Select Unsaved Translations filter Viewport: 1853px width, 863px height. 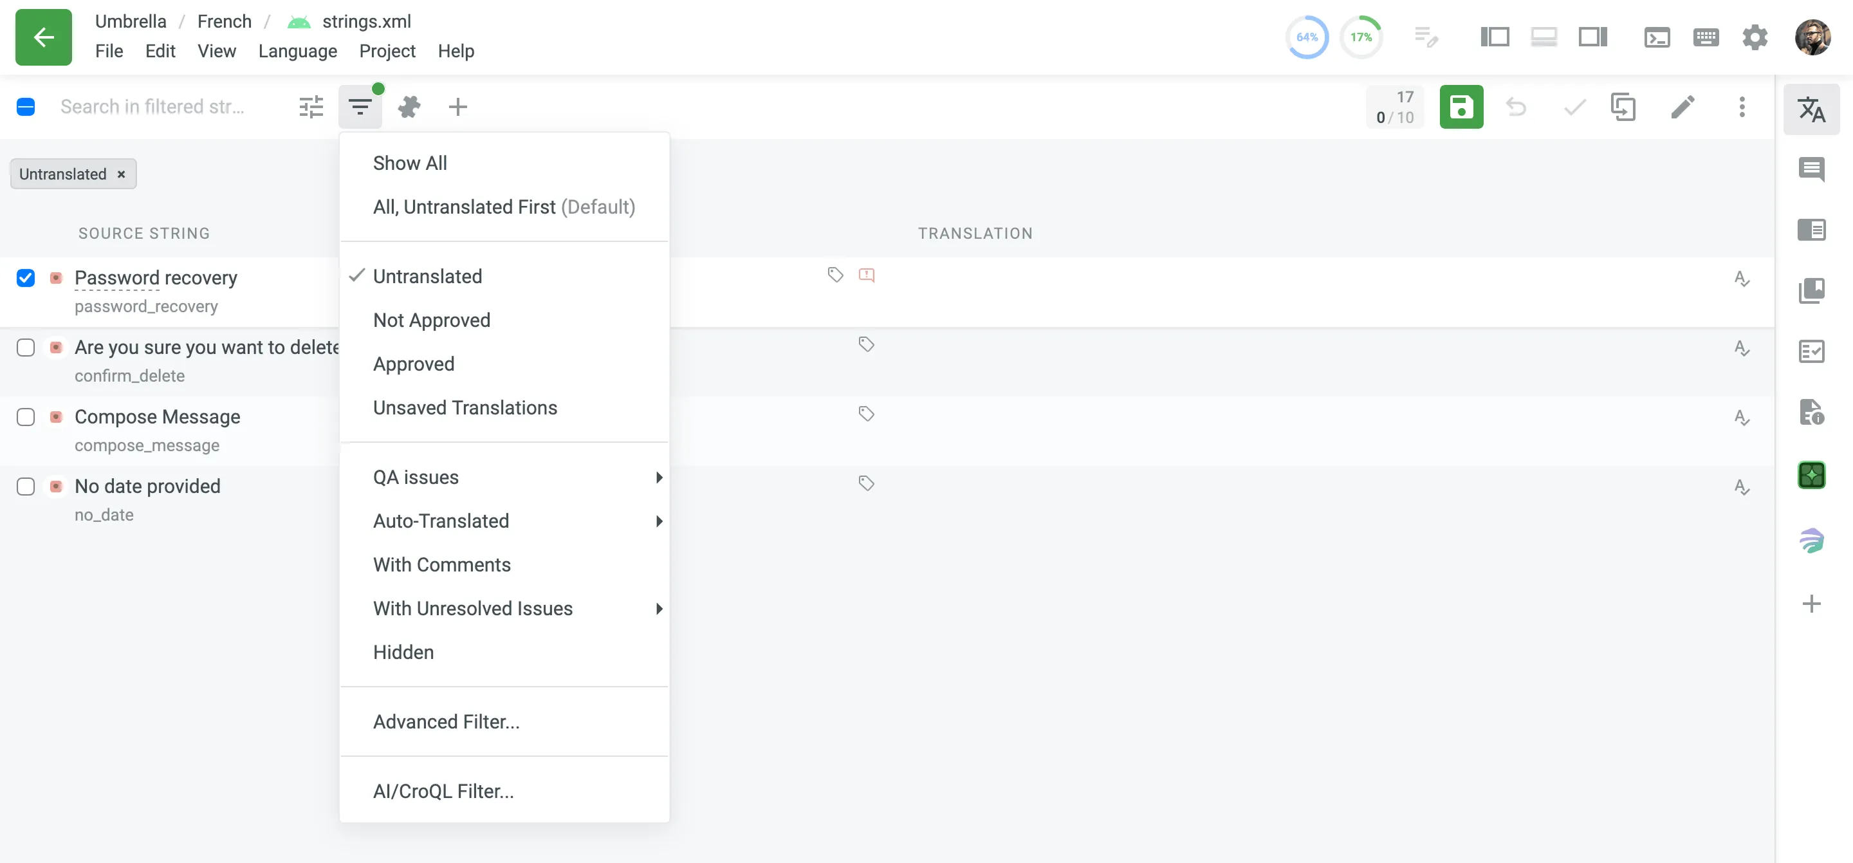pos(504,407)
